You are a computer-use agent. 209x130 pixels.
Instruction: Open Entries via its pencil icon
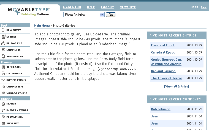coord(4,37)
